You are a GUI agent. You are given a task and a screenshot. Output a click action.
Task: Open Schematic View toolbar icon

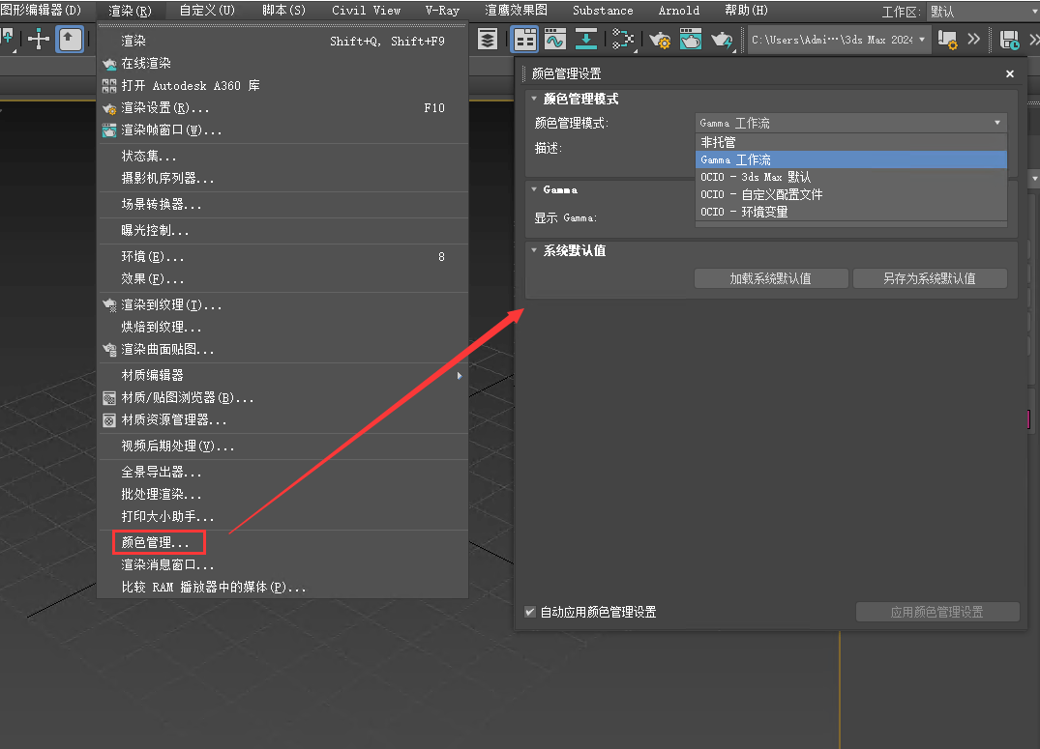(623, 40)
